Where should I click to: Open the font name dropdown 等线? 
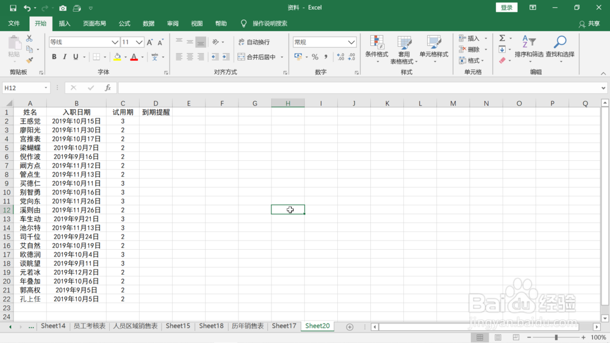click(x=115, y=42)
